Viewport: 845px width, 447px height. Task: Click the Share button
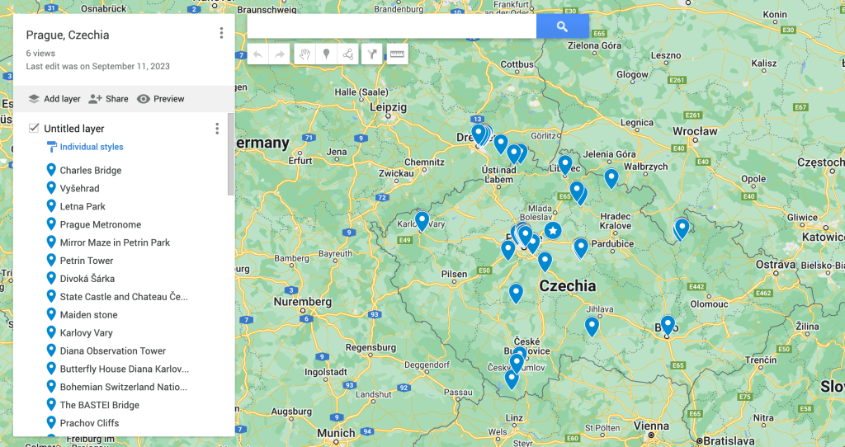point(109,99)
